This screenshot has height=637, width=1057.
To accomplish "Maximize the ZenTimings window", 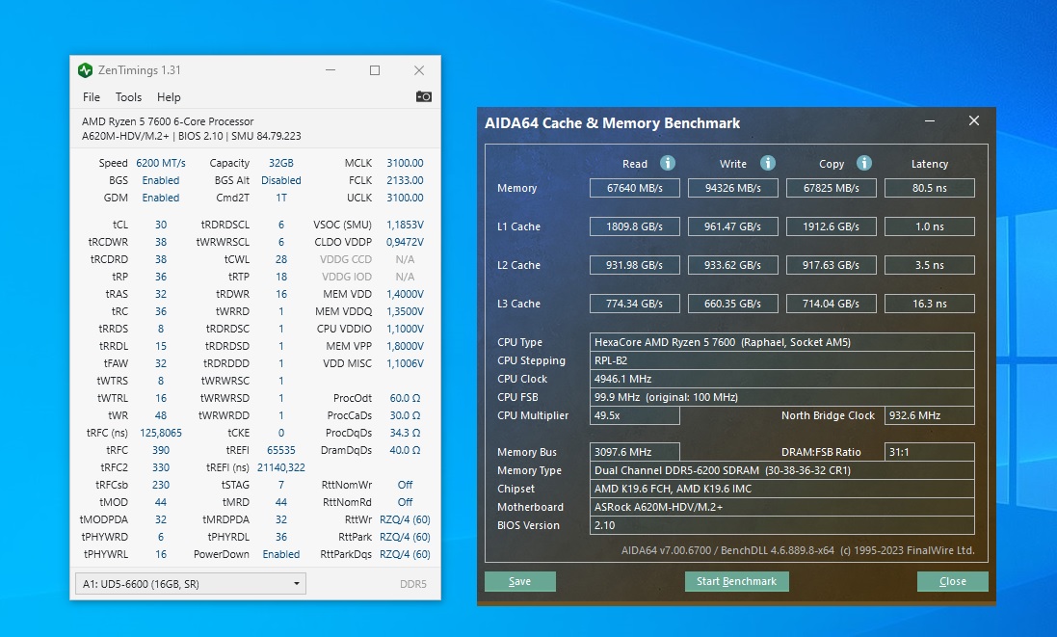I will click(375, 70).
